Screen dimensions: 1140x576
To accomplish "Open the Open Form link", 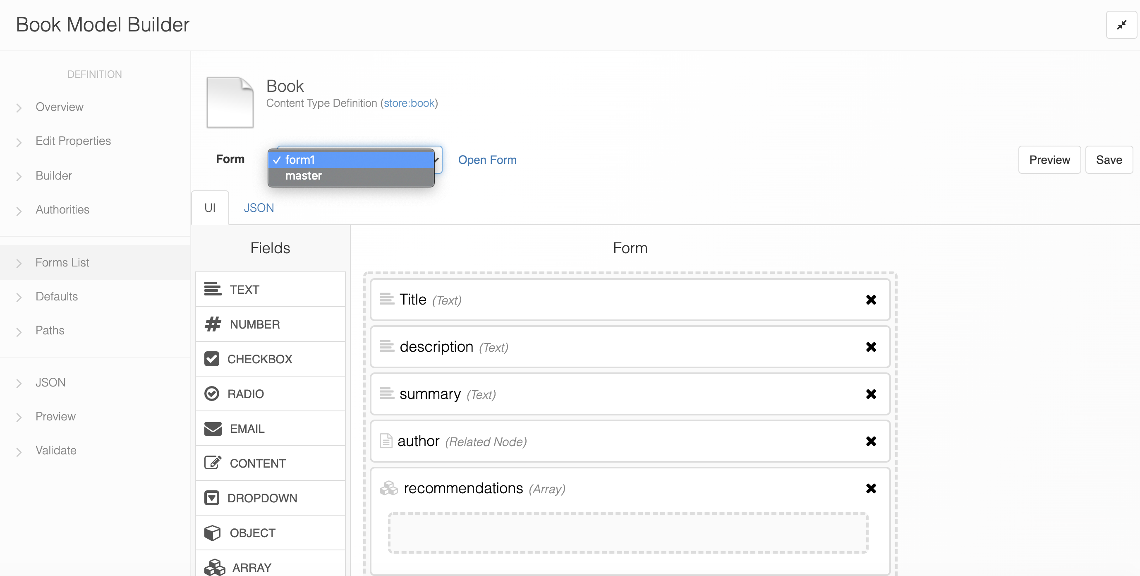I will click(487, 159).
